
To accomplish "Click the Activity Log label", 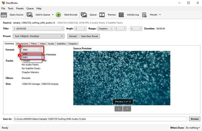I will [133, 15].
